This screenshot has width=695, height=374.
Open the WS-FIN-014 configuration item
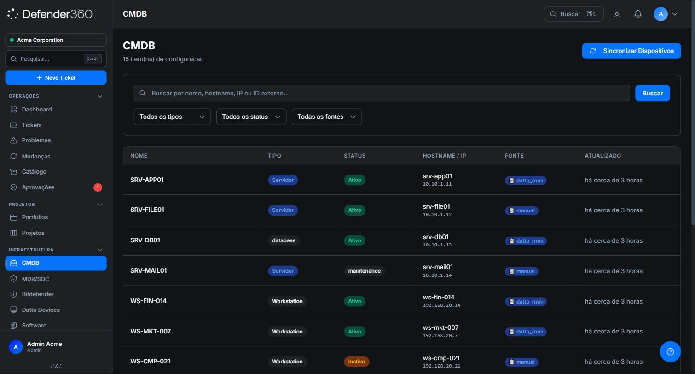pos(401,301)
